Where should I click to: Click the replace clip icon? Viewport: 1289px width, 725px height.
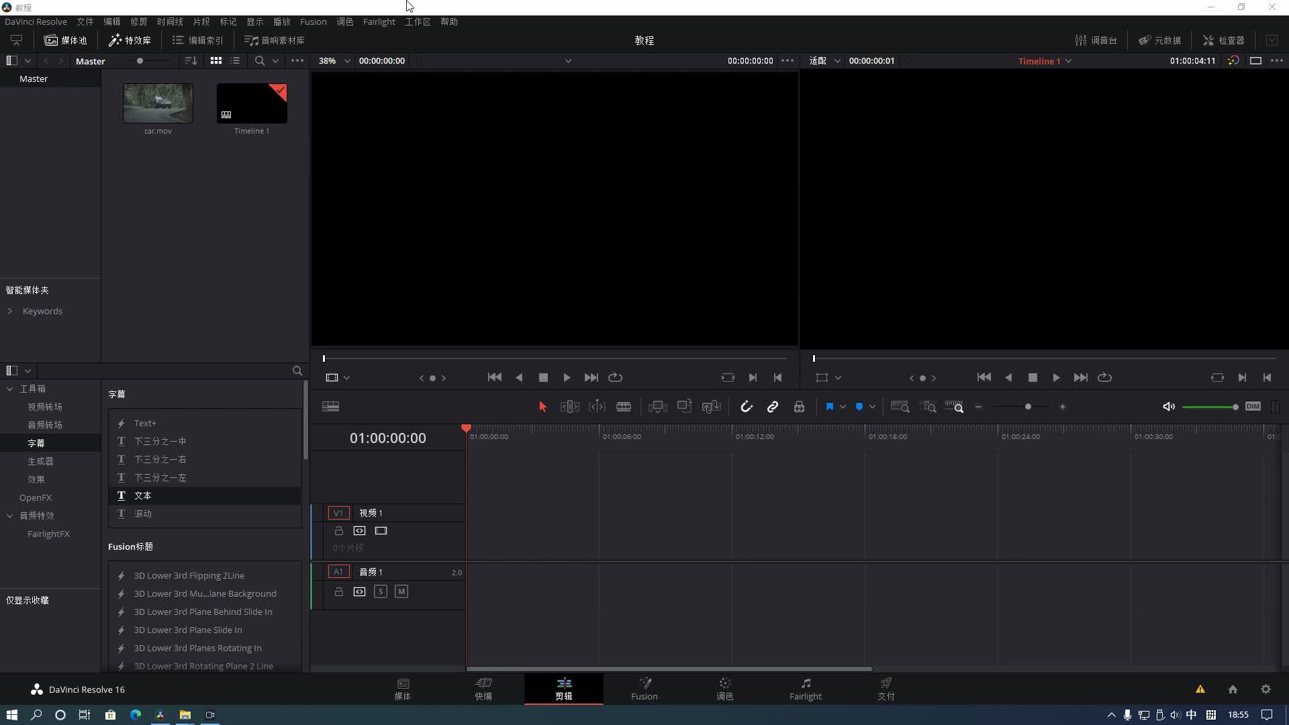coord(711,407)
